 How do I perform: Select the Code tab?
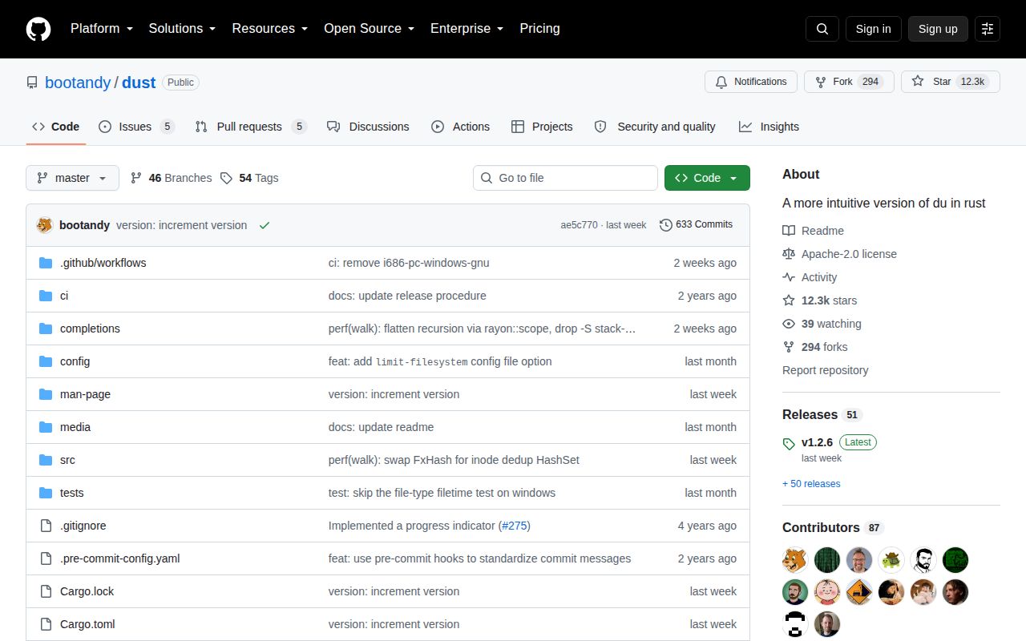(56, 127)
